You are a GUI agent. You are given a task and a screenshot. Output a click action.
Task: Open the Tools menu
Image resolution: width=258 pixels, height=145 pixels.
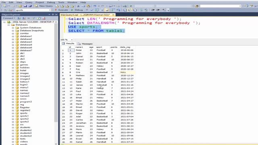[61, 2]
